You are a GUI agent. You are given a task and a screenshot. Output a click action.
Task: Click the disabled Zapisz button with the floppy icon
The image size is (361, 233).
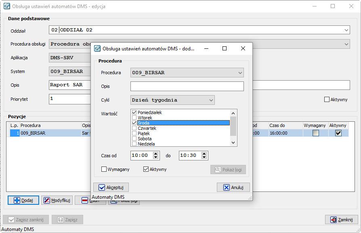pos(67,219)
